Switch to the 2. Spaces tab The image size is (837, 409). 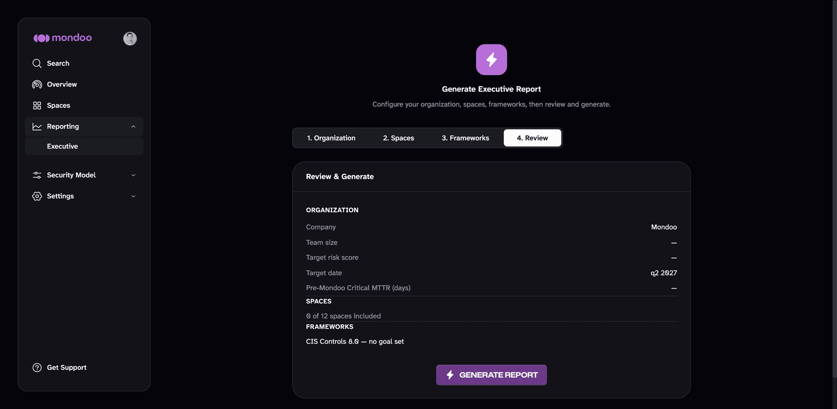pos(398,138)
